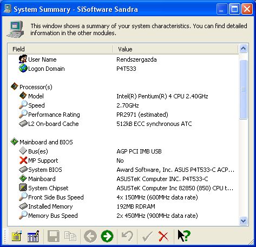Click the vertical scrollbar thumb
This screenshot has width=256, height=247.
coord(243,89)
